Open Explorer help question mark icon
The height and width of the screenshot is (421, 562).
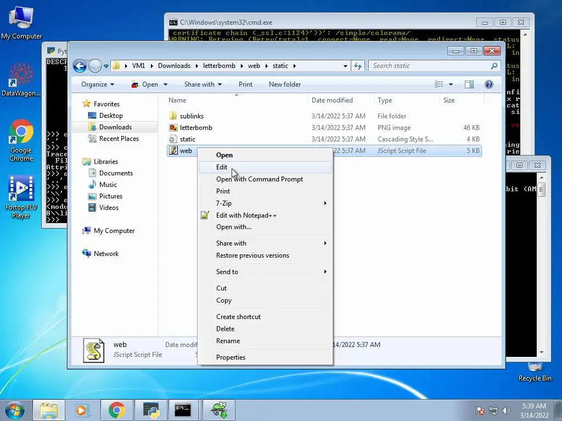[488, 84]
